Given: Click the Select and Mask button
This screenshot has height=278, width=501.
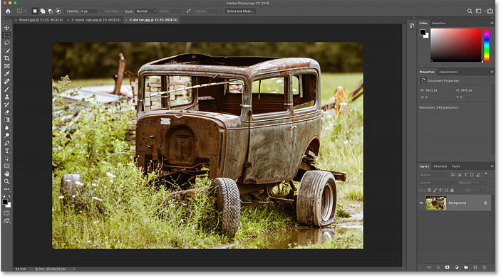Looking at the screenshot, I should tap(240, 11).
